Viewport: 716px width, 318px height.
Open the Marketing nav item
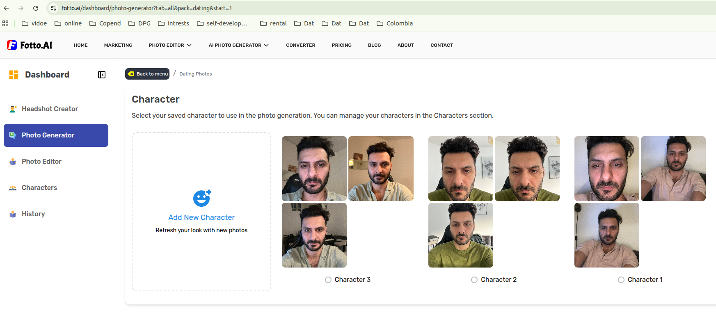click(x=118, y=45)
